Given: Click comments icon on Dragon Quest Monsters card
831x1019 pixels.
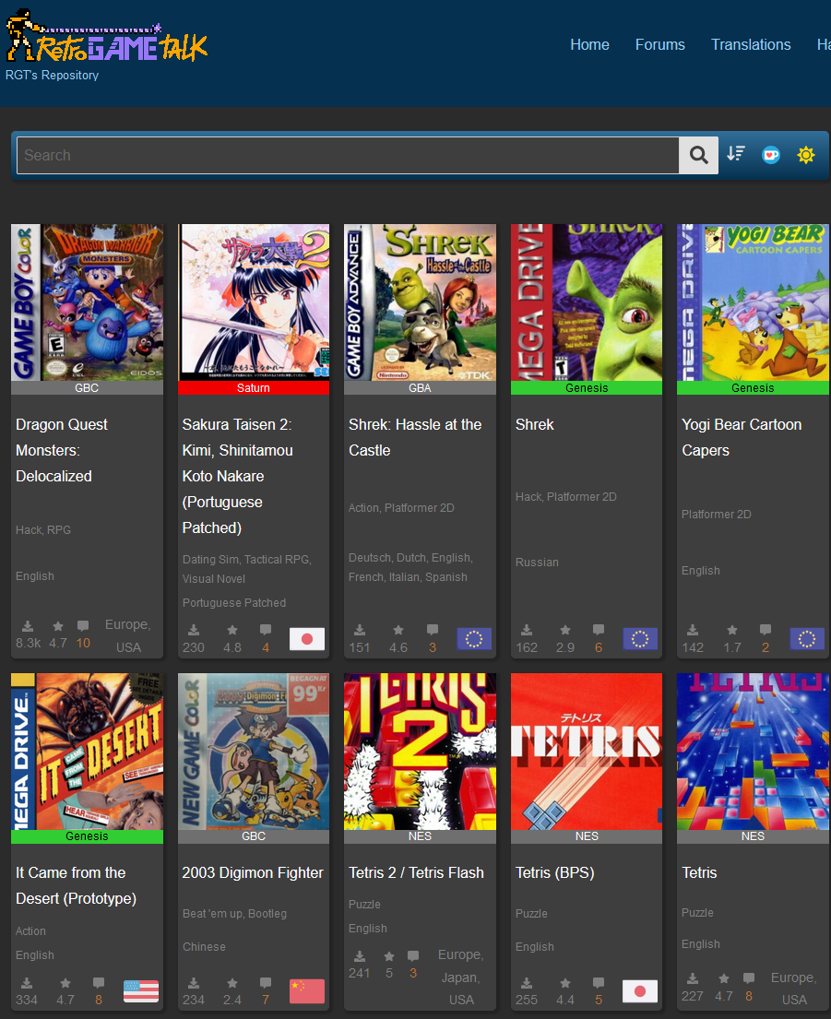Looking at the screenshot, I should tap(83, 626).
